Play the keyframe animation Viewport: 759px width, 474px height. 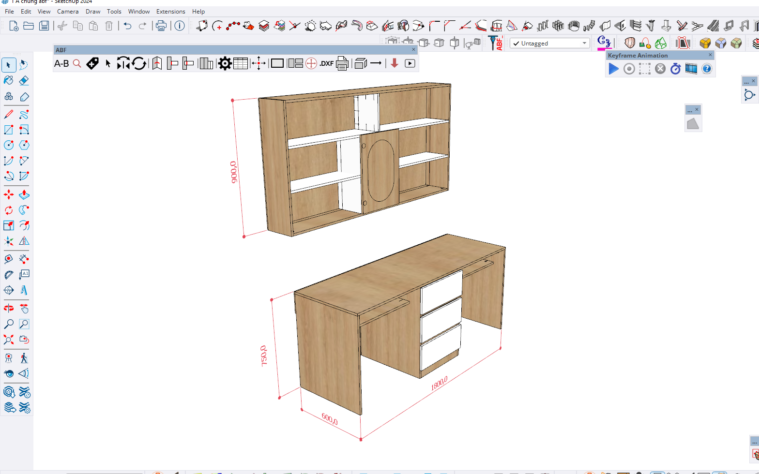tap(613, 69)
